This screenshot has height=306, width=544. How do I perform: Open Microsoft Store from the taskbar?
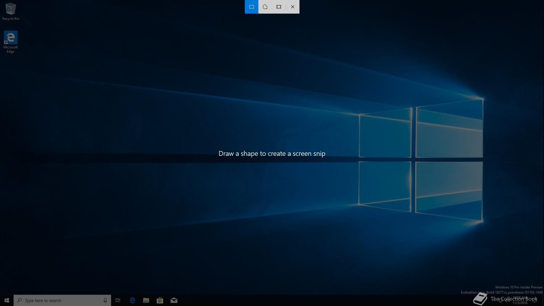pos(160,300)
